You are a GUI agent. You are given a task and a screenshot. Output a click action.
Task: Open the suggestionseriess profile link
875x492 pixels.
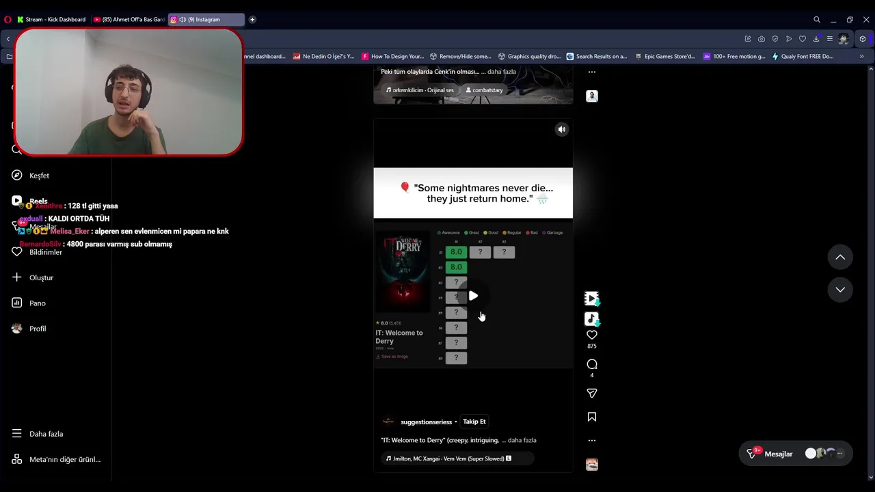tap(426, 422)
